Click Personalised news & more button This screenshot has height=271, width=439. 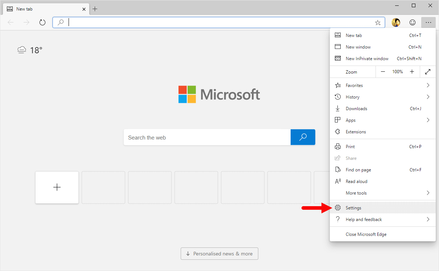click(x=219, y=254)
